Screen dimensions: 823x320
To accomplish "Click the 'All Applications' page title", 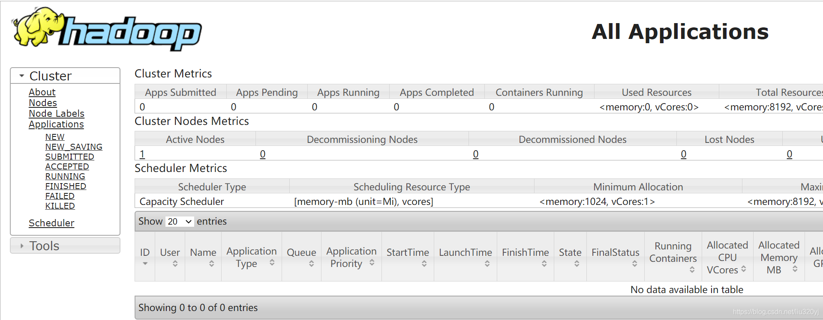I will [680, 32].
